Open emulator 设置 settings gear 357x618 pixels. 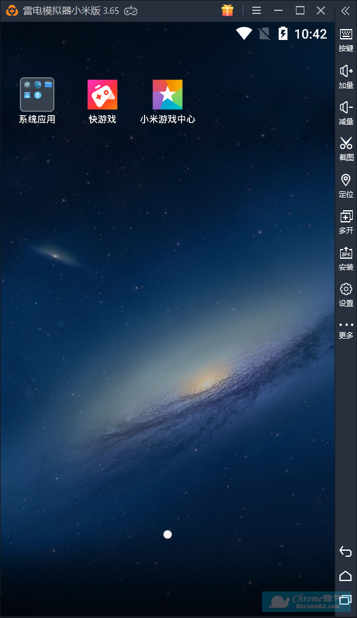(346, 295)
